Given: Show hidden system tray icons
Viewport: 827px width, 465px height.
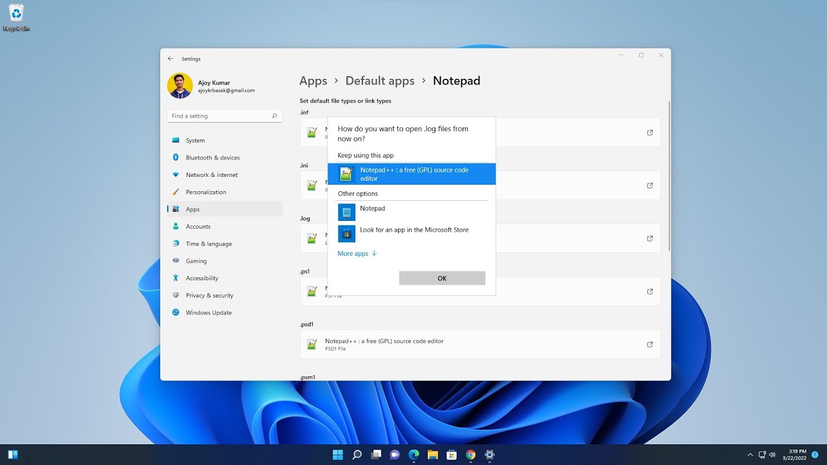Looking at the screenshot, I should 750,455.
